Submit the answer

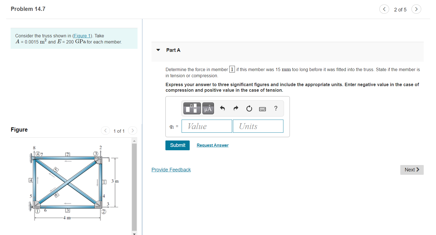[x=177, y=145]
